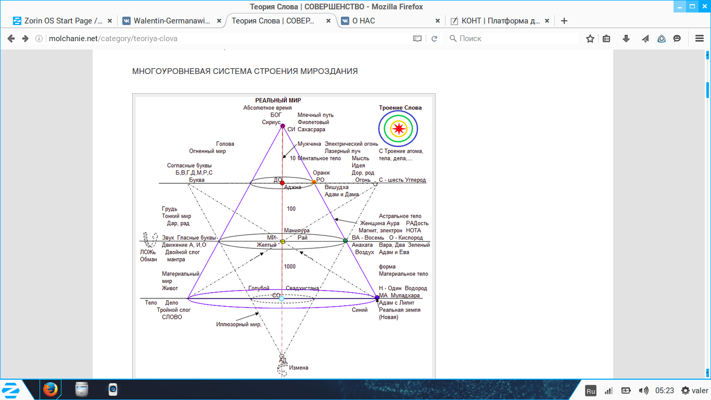Screen dimensions: 711x400
Task: Switch to Walentin-Germanawi VK tab
Action: point(172,21)
